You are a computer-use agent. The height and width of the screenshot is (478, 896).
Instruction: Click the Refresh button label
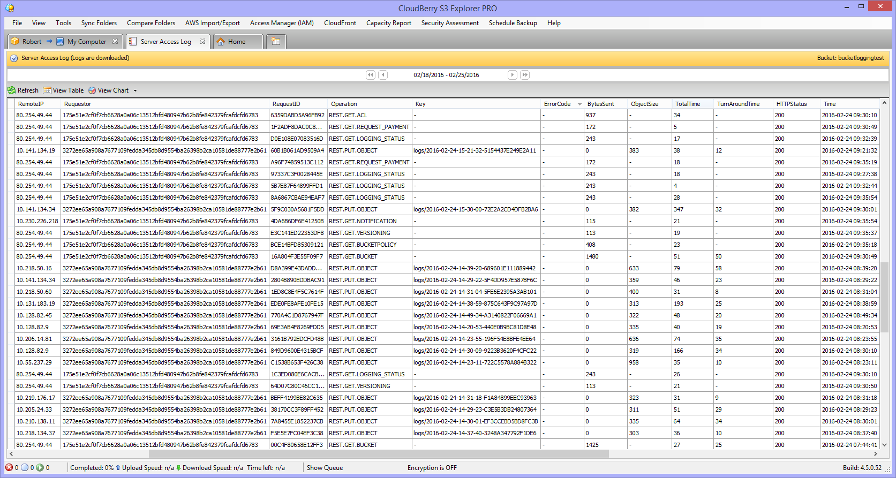tap(28, 90)
